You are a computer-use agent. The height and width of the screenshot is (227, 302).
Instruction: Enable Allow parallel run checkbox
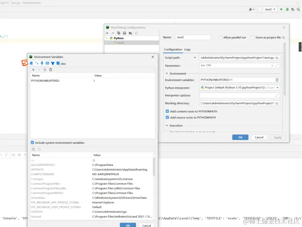tap(221, 37)
